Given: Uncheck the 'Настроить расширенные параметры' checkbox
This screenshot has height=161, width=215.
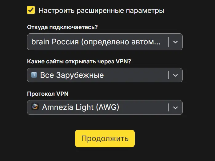Looking at the screenshot, I should (31, 10).
